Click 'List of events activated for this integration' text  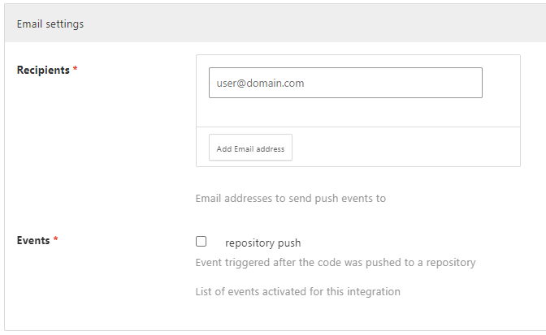point(297,291)
